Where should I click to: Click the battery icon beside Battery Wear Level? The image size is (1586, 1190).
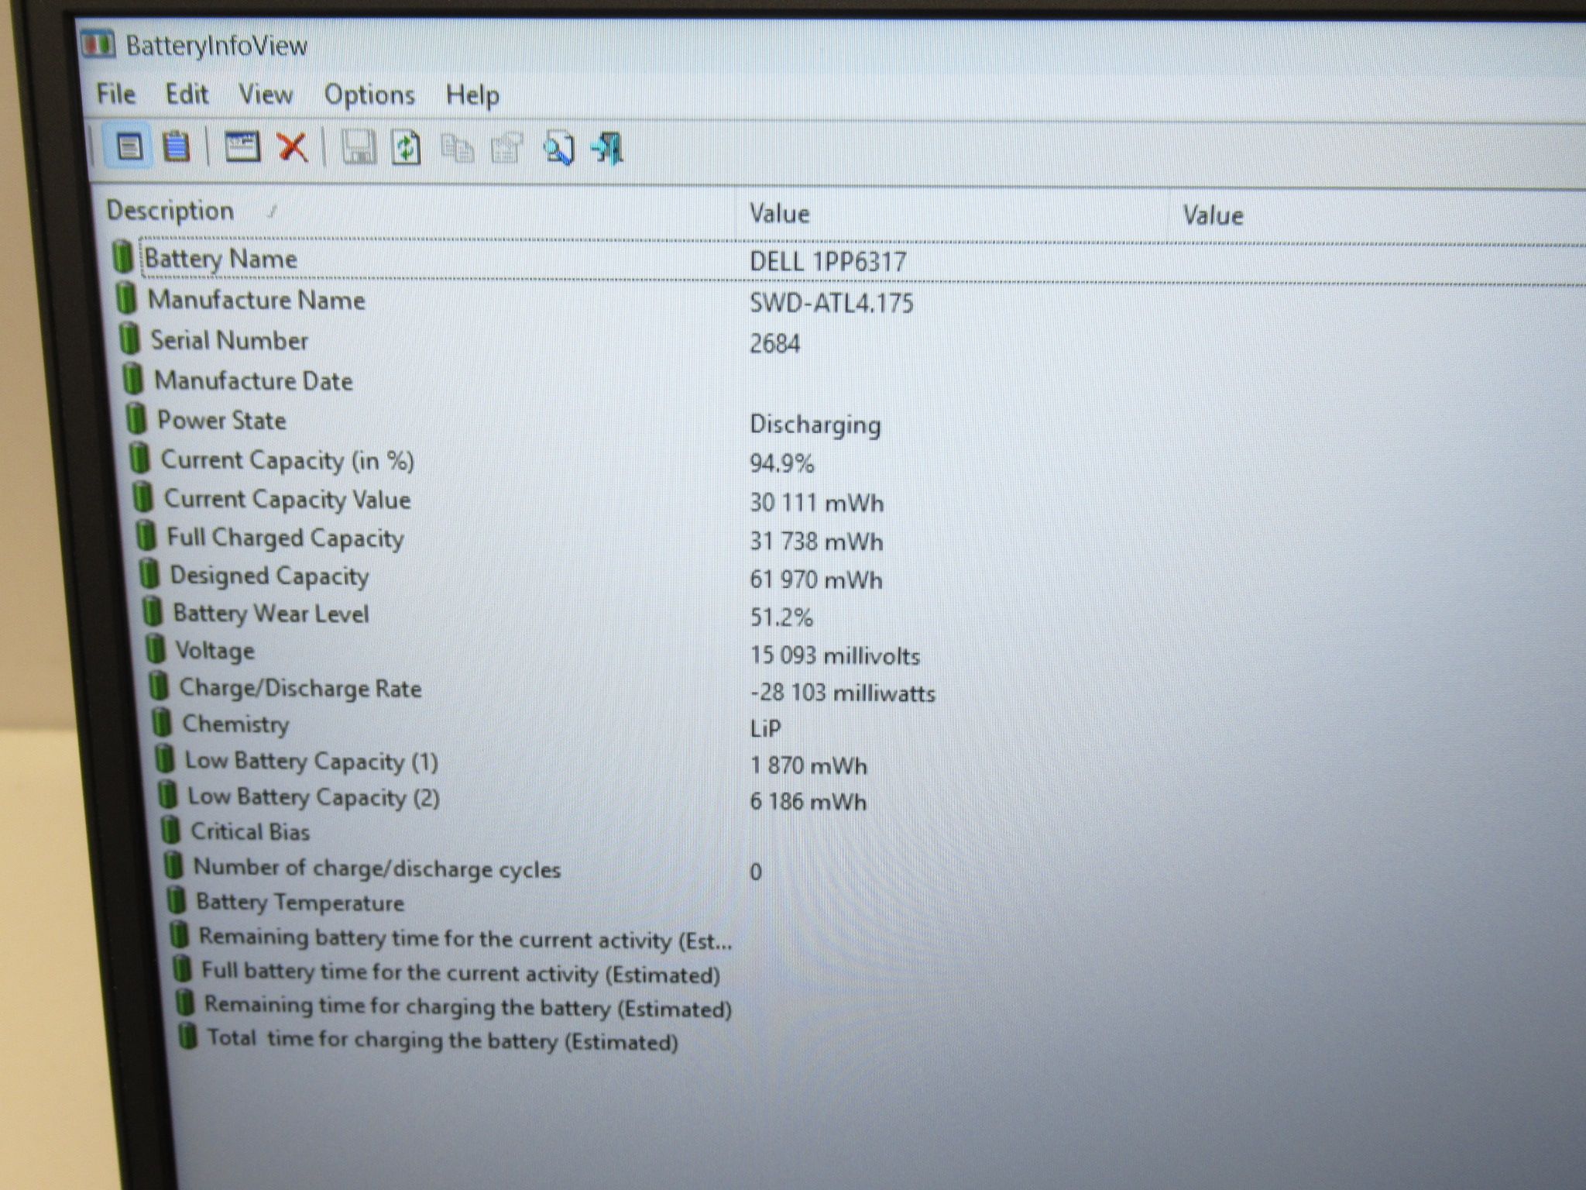point(153,612)
